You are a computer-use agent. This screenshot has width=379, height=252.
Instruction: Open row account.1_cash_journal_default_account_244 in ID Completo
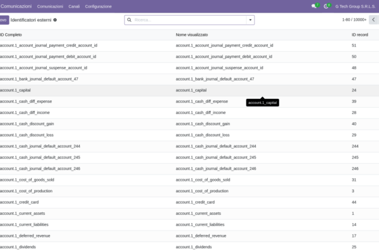tap(40, 146)
